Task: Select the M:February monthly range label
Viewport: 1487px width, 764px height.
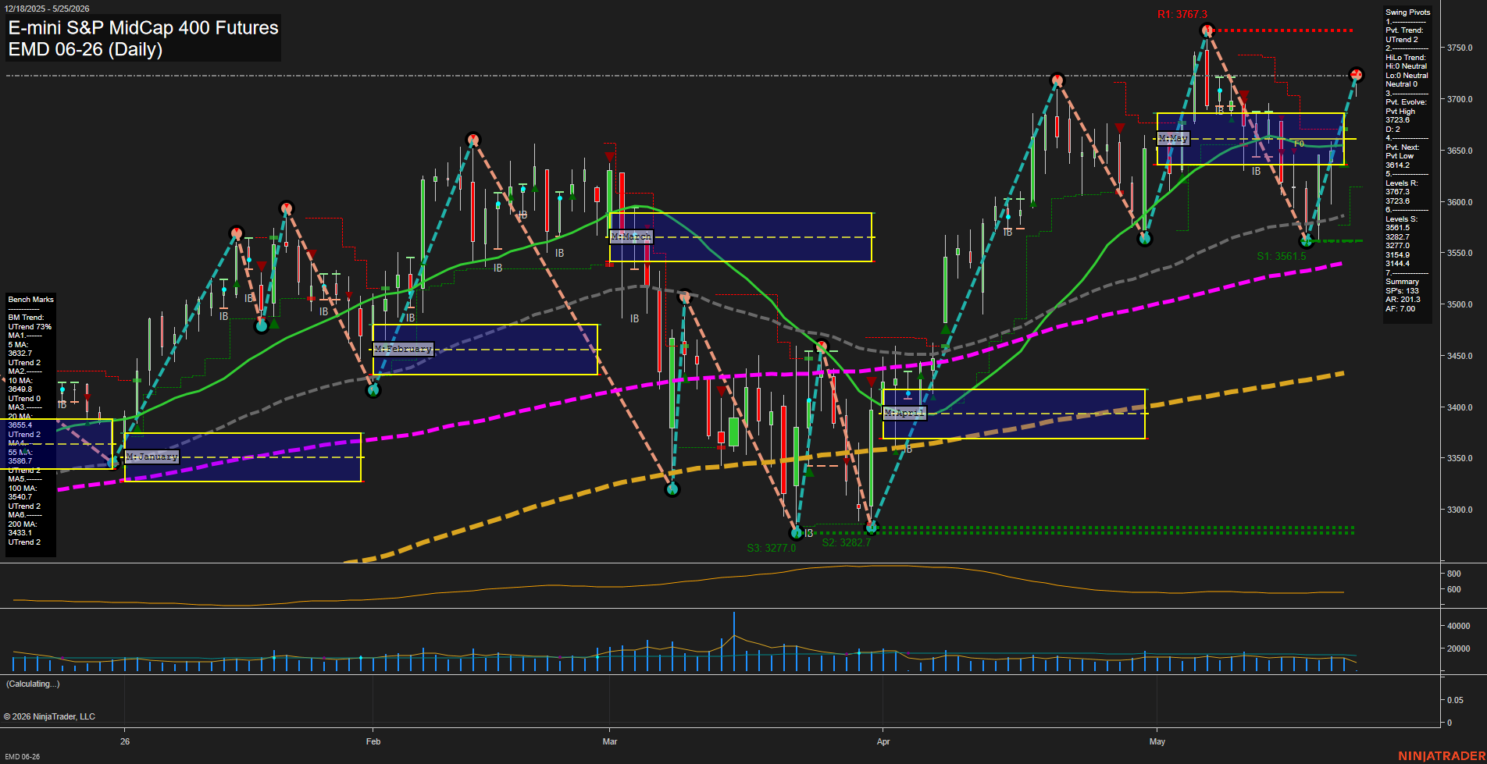Action: click(x=403, y=349)
